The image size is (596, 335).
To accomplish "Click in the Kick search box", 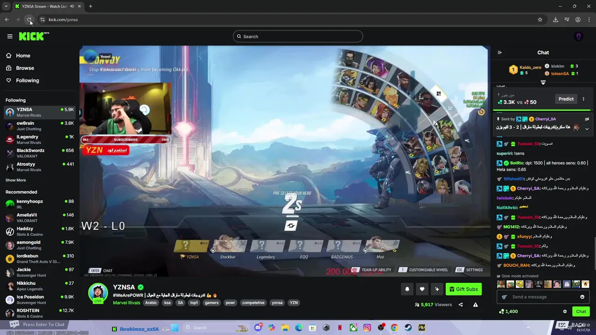I will pyautogui.click(x=298, y=36).
